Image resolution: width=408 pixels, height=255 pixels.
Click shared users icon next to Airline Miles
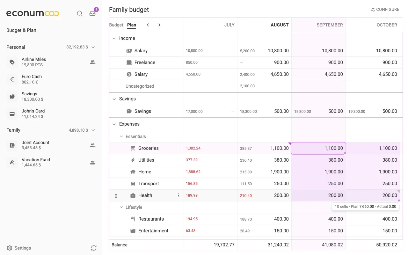[93, 62]
